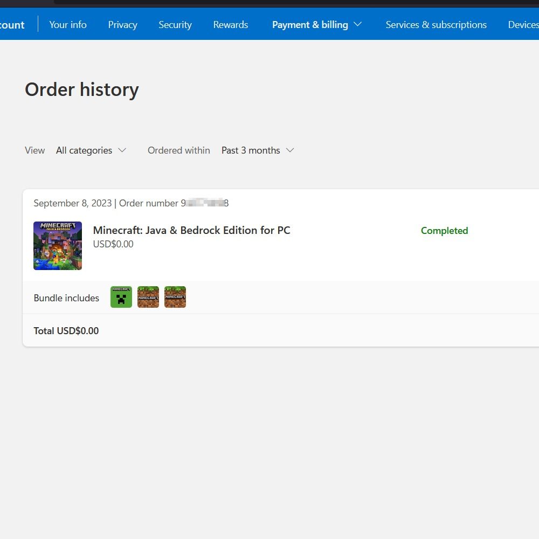Click the rightmost Minecraft bundle app icon
539x539 pixels.
point(175,297)
